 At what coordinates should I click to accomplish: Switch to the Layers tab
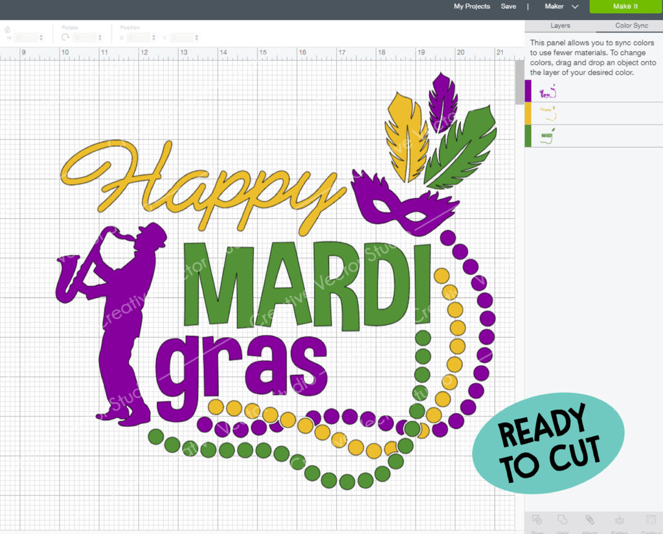pos(560,25)
